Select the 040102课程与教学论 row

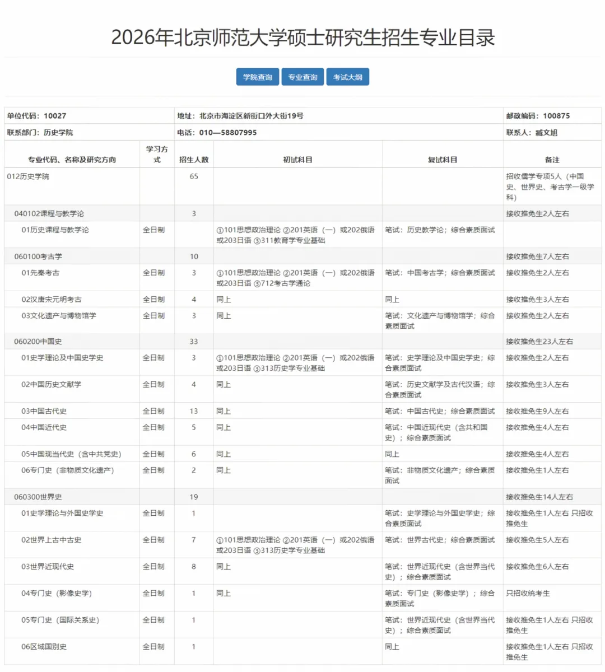[x=302, y=213]
